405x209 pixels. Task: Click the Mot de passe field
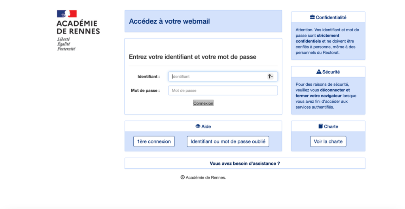point(223,90)
